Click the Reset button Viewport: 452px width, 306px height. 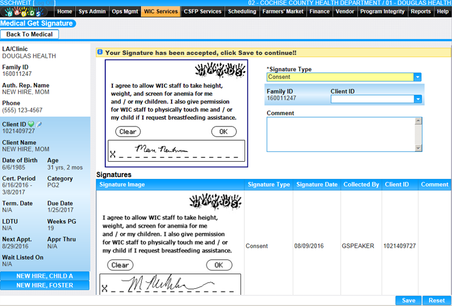(x=437, y=300)
